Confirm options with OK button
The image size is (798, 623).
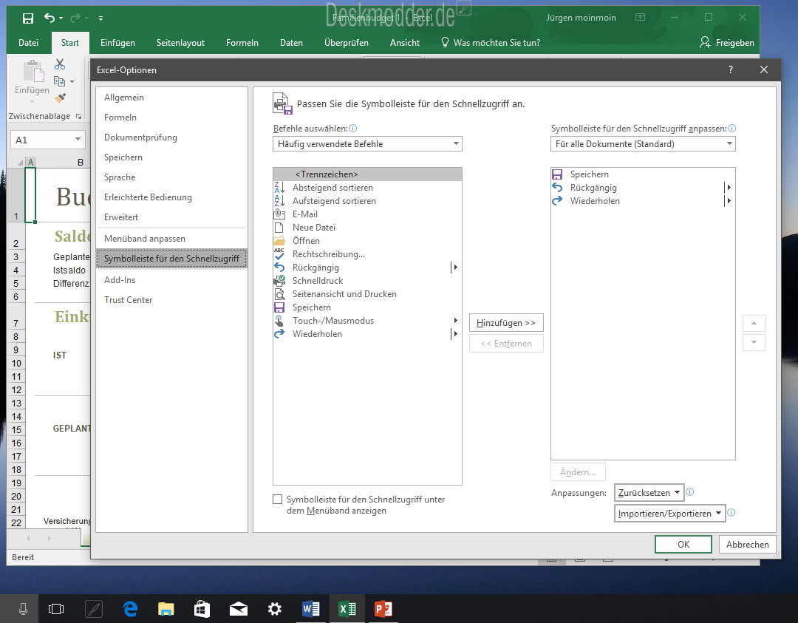point(683,544)
